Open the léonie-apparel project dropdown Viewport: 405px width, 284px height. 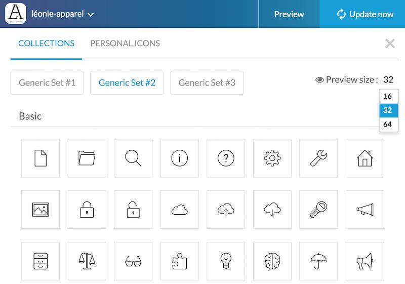(63, 14)
